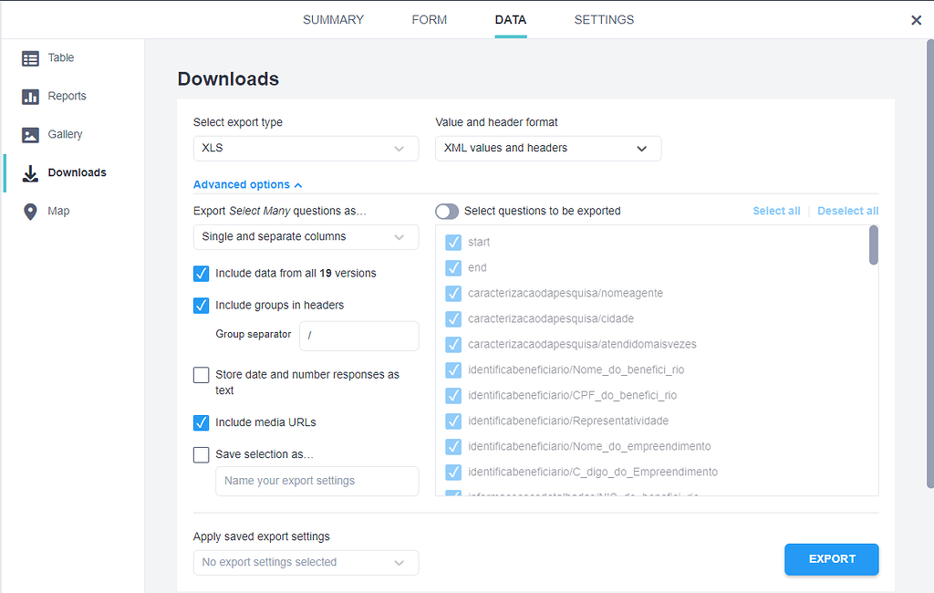Viewport: 934px width, 593px height.
Task: Close the project view with the X icon
Action: point(916,19)
